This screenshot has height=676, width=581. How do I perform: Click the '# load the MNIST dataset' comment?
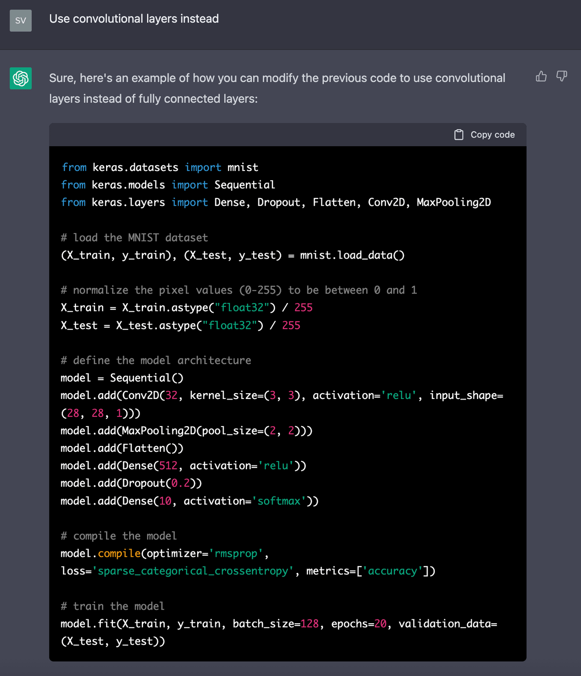(134, 238)
